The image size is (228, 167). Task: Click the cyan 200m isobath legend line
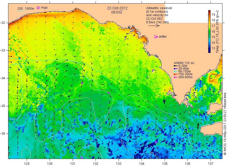[21, 11]
